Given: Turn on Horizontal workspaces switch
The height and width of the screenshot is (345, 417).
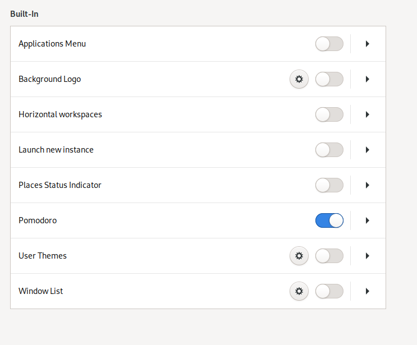Looking at the screenshot, I should 329,114.
